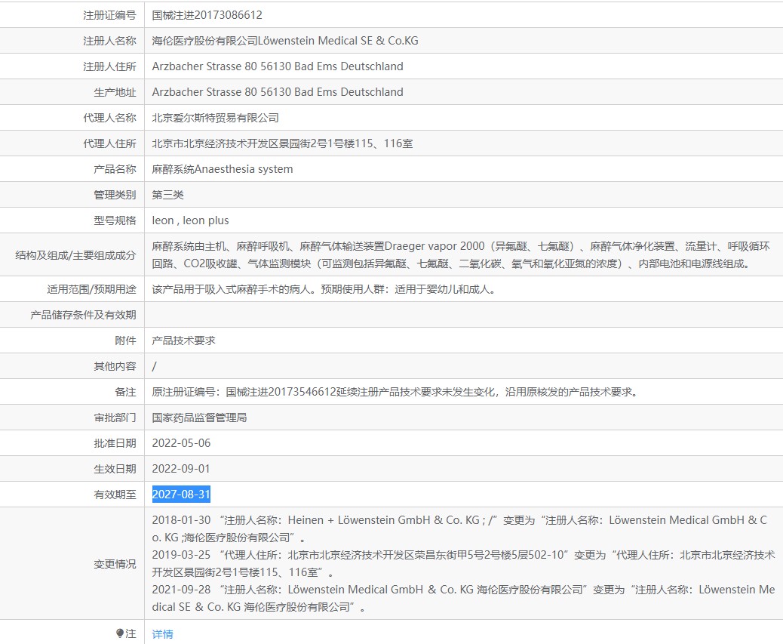Click the remark with 国械注进20173546612
Screen dimensions: 783x644
coord(395,392)
